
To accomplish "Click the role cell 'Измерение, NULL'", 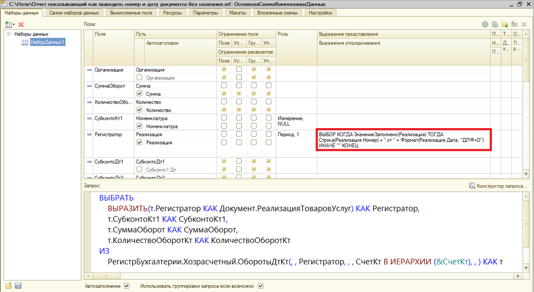I will 296,121.
